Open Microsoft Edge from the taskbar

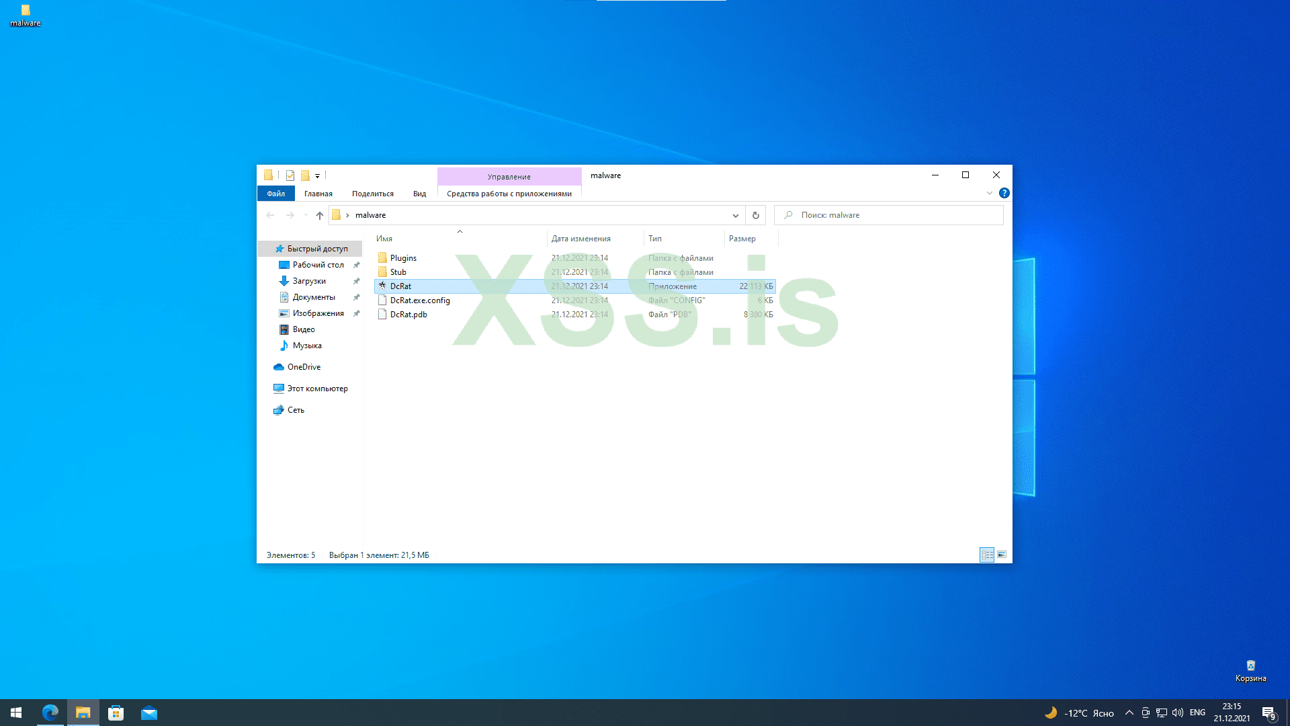point(50,713)
